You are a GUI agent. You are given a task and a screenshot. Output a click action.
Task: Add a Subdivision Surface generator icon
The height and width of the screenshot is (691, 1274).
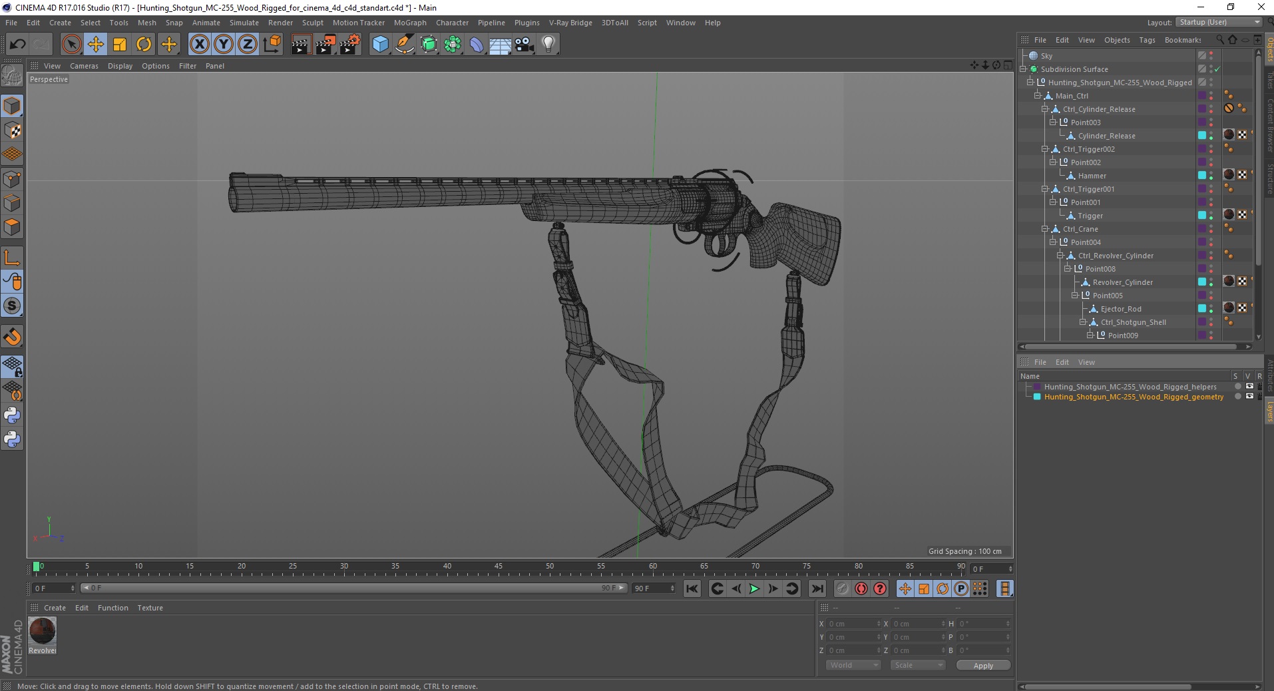coord(429,45)
